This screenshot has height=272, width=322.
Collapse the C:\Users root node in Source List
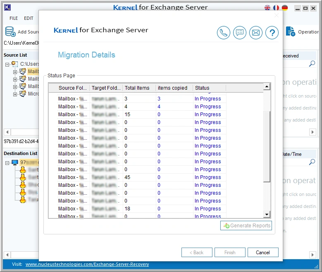click(x=7, y=64)
